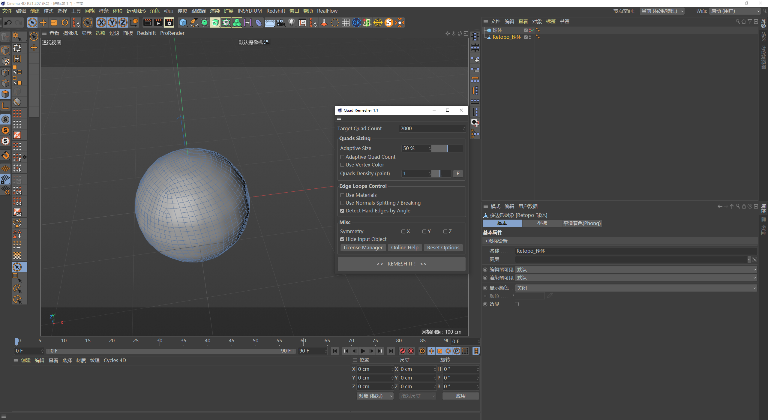The image size is (768, 420).
Task: Enable the Adaptive Quad Count checkbox
Action: click(342, 157)
